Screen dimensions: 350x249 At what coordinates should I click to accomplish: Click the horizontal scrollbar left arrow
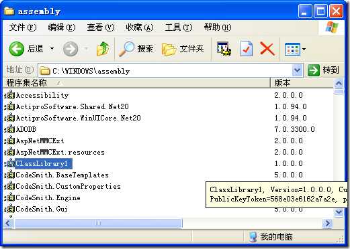(x=9, y=223)
